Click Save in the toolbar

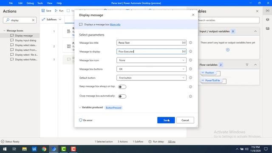click(x=46, y=11)
